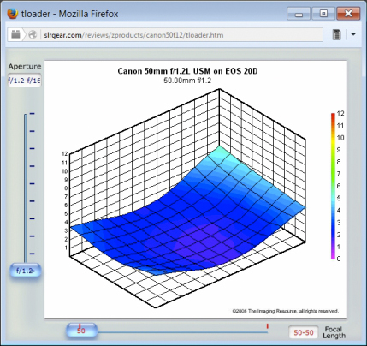This screenshot has height=346, width=367.
Task: Click the color scale legend bar
Action: [333, 186]
